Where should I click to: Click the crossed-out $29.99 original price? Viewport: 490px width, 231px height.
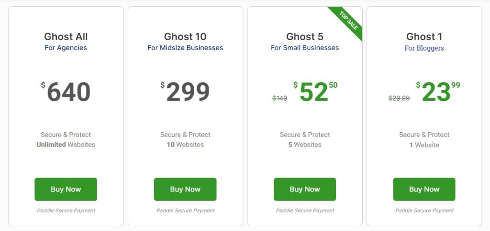pos(399,98)
